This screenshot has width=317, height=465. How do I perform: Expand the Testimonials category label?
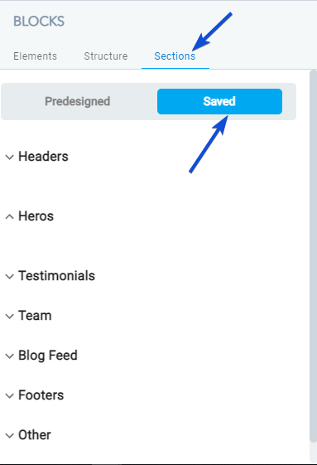56,276
